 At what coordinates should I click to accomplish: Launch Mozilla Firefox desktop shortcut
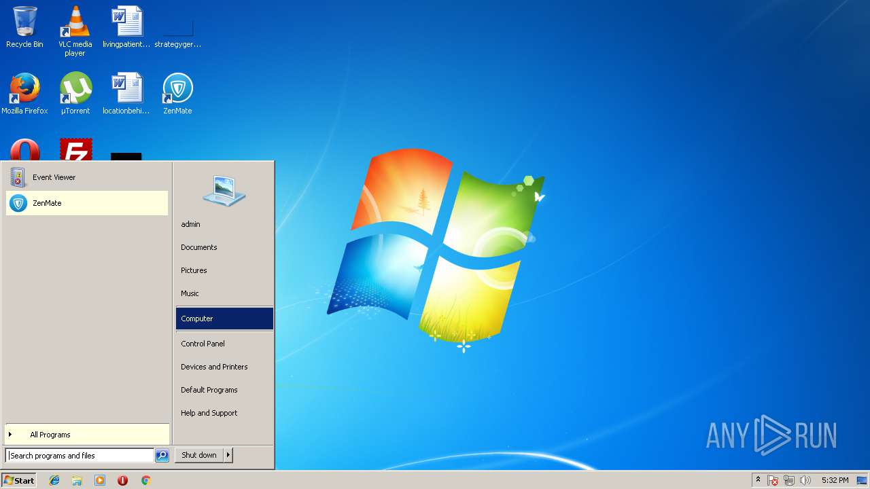coord(24,94)
